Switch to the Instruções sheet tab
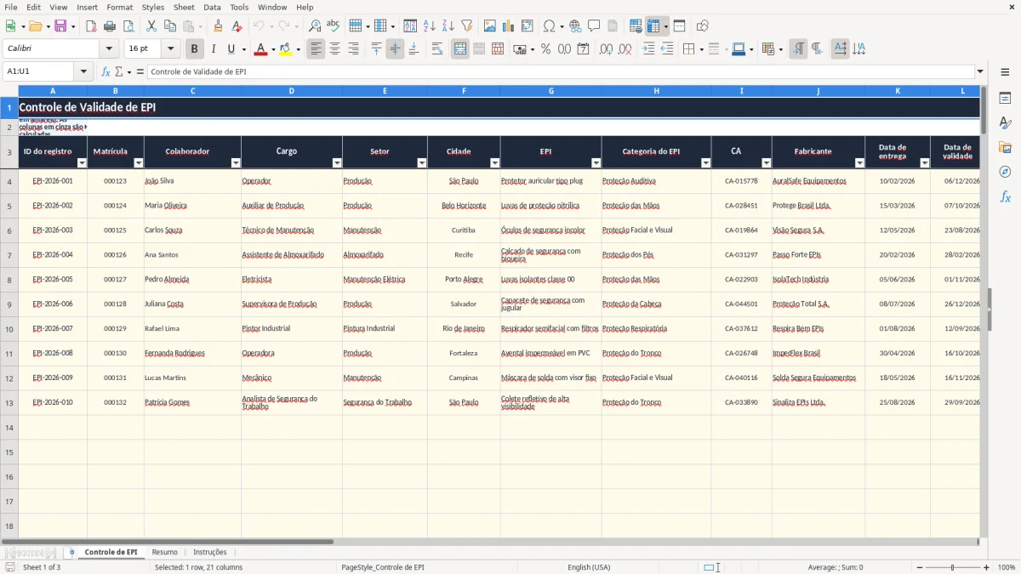The width and height of the screenshot is (1021, 574). (x=210, y=552)
